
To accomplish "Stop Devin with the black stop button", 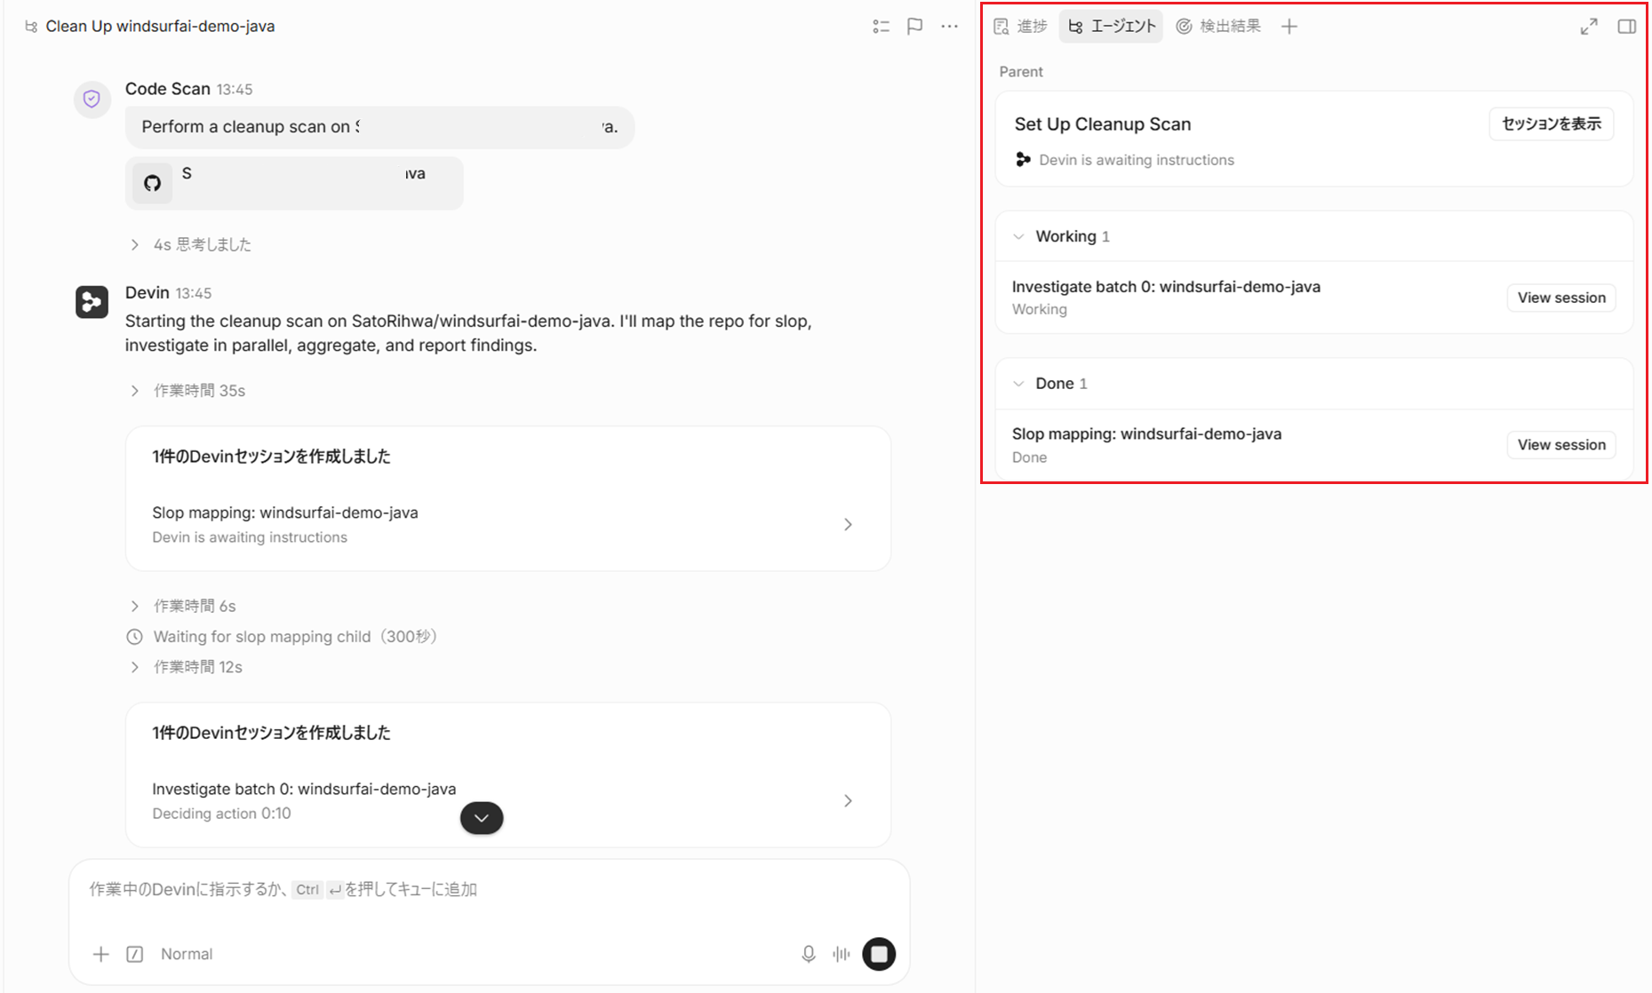I will tap(879, 954).
